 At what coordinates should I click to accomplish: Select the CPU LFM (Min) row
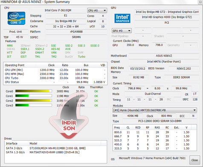tap(55, 70)
